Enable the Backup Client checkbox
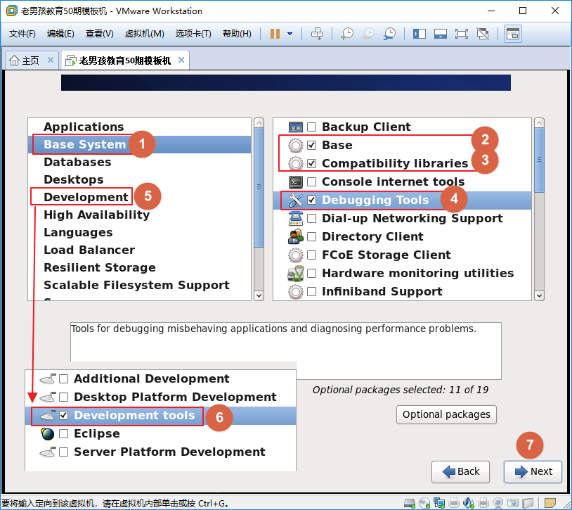The image size is (572, 510). click(312, 127)
